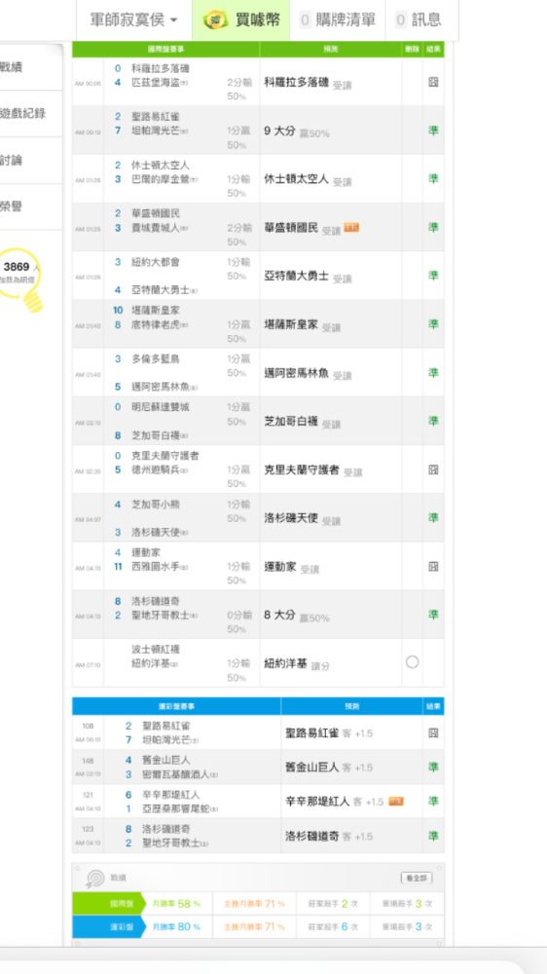
Task: Open the 軍師寂寞侯 username dropdown
Action: (133, 19)
